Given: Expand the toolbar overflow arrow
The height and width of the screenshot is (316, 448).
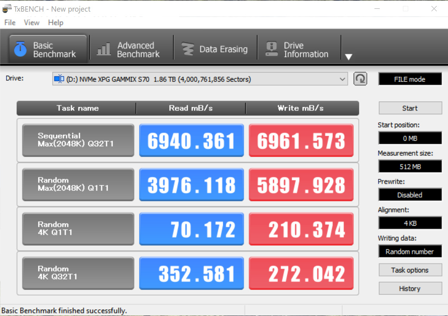Looking at the screenshot, I should pos(348,57).
